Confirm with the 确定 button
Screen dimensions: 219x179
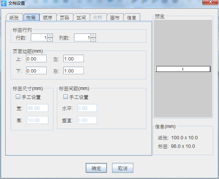96,168
